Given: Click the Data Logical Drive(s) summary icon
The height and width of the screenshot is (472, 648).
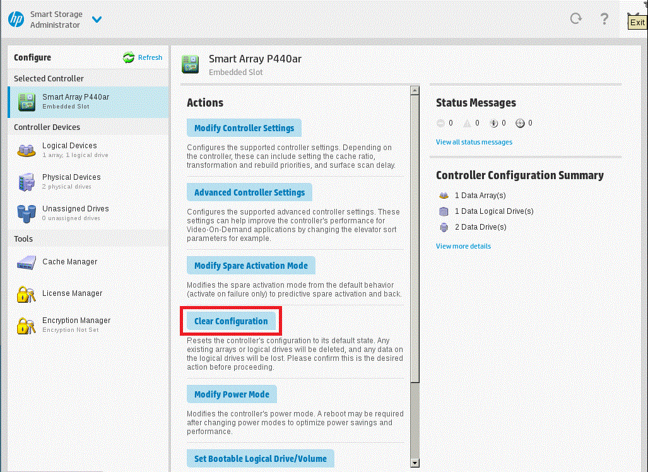Looking at the screenshot, I should tap(444, 211).
